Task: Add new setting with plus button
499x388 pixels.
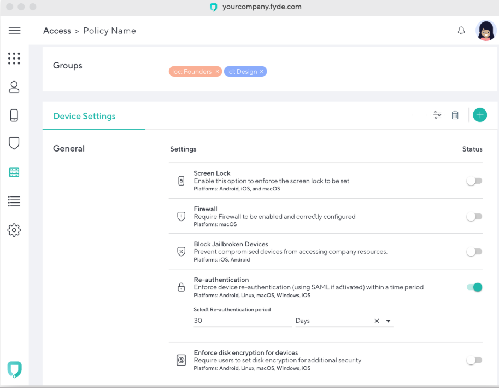Action: tap(480, 115)
